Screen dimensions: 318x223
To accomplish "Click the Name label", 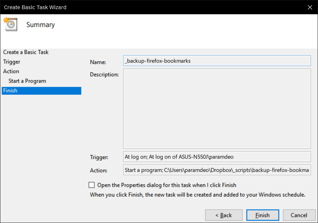I will [98, 62].
